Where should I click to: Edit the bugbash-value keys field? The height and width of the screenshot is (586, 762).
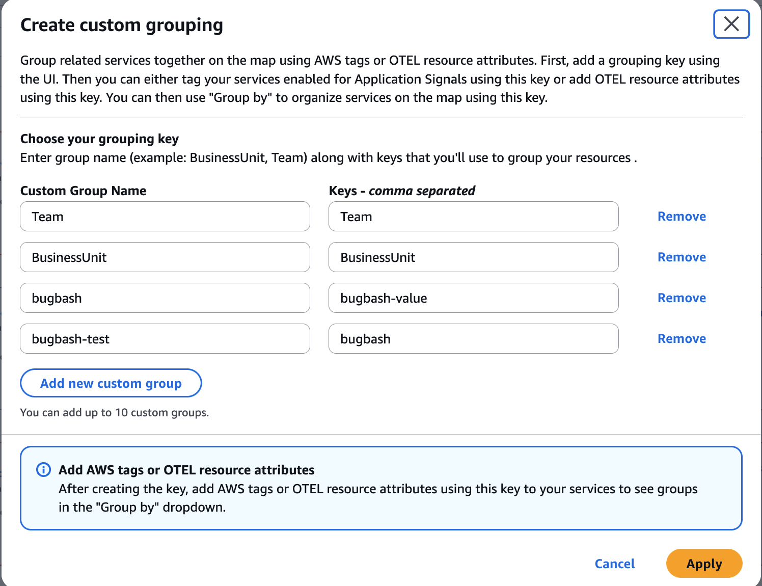[x=473, y=298]
